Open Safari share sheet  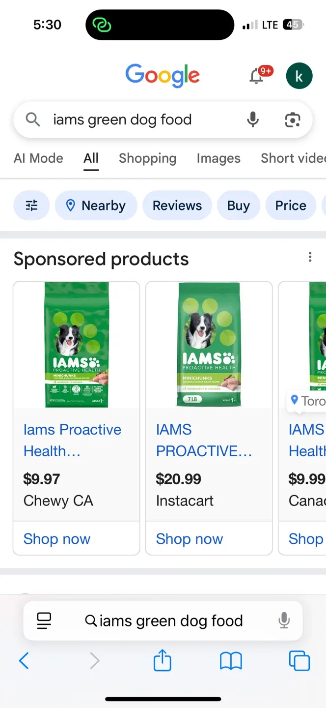click(x=162, y=660)
